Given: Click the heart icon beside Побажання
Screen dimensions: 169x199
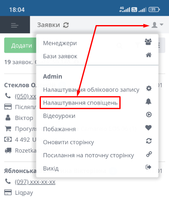Looking at the screenshot, I should pyautogui.click(x=149, y=128).
